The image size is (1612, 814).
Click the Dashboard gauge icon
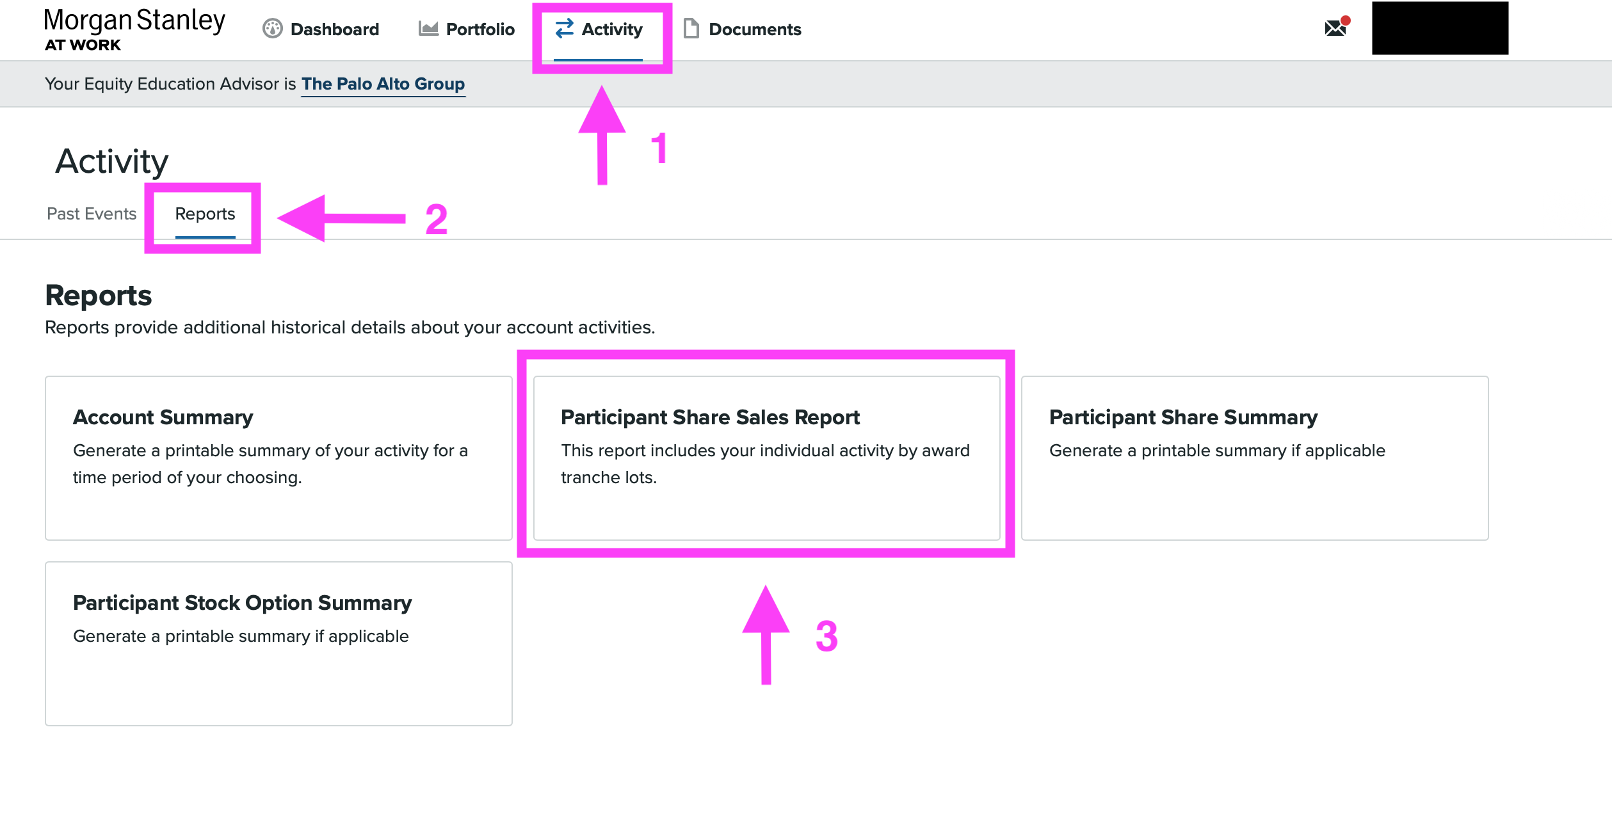pyautogui.click(x=272, y=29)
